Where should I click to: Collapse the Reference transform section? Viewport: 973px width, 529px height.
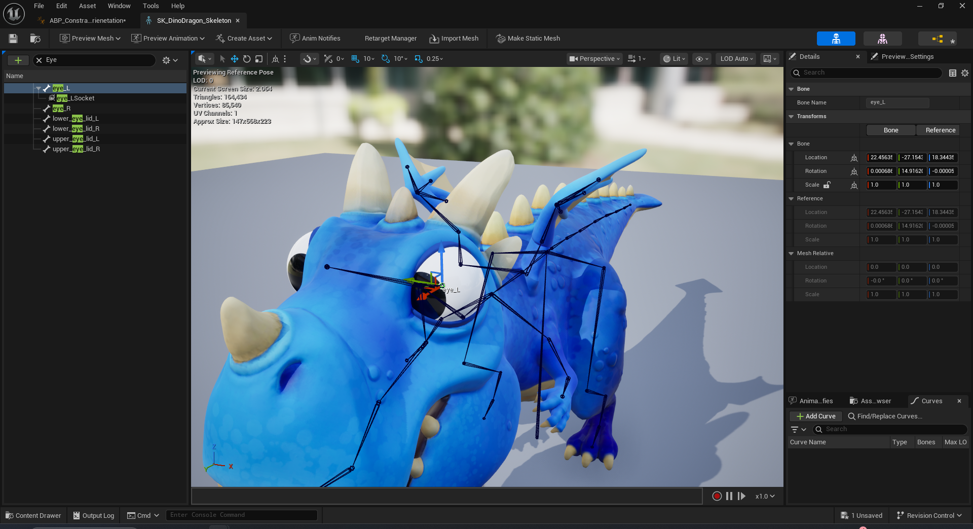pos(791,199)
